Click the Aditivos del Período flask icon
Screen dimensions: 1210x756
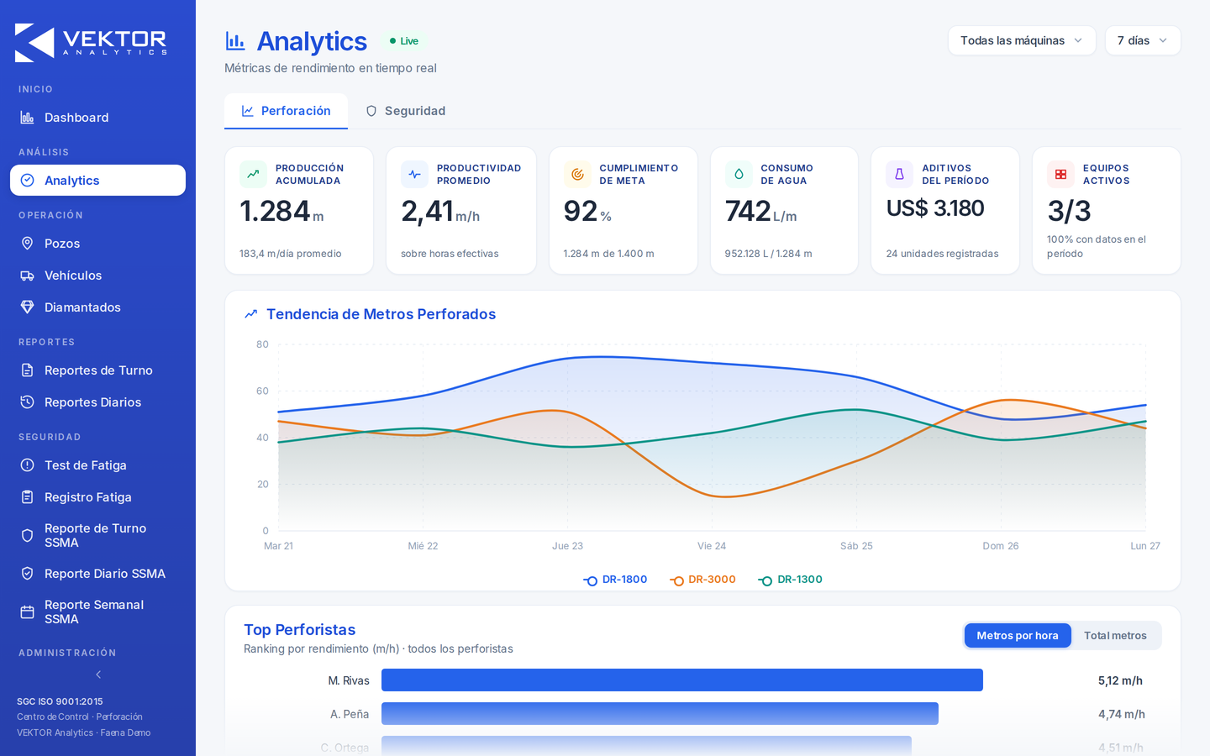(x=899, y=174)
